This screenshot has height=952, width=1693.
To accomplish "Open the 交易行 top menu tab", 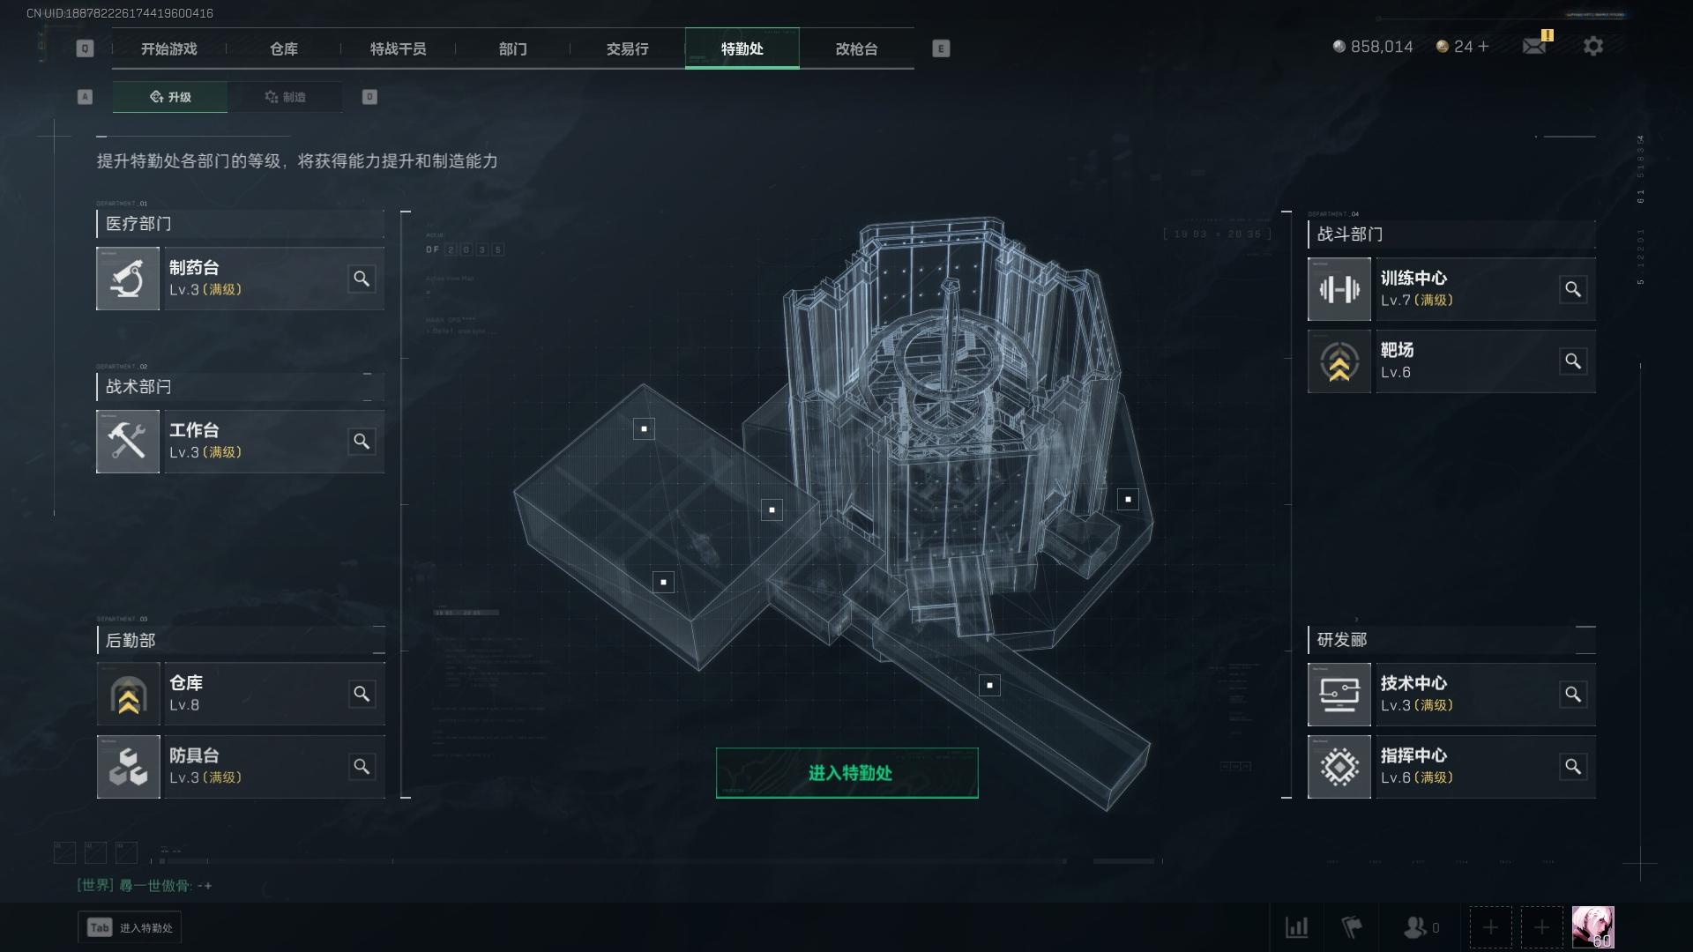I will [628, 48].
